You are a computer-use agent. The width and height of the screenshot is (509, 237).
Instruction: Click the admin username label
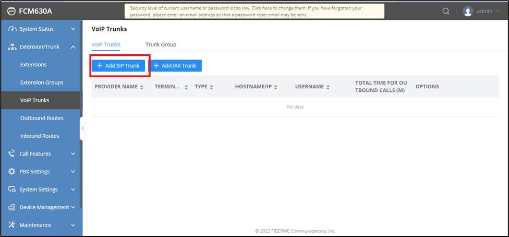[x=484, y=11]
